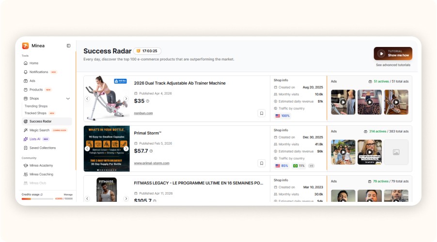Click the Magic Search wand icon
This screenshot has height=242, width=437.
click(26, 130)
